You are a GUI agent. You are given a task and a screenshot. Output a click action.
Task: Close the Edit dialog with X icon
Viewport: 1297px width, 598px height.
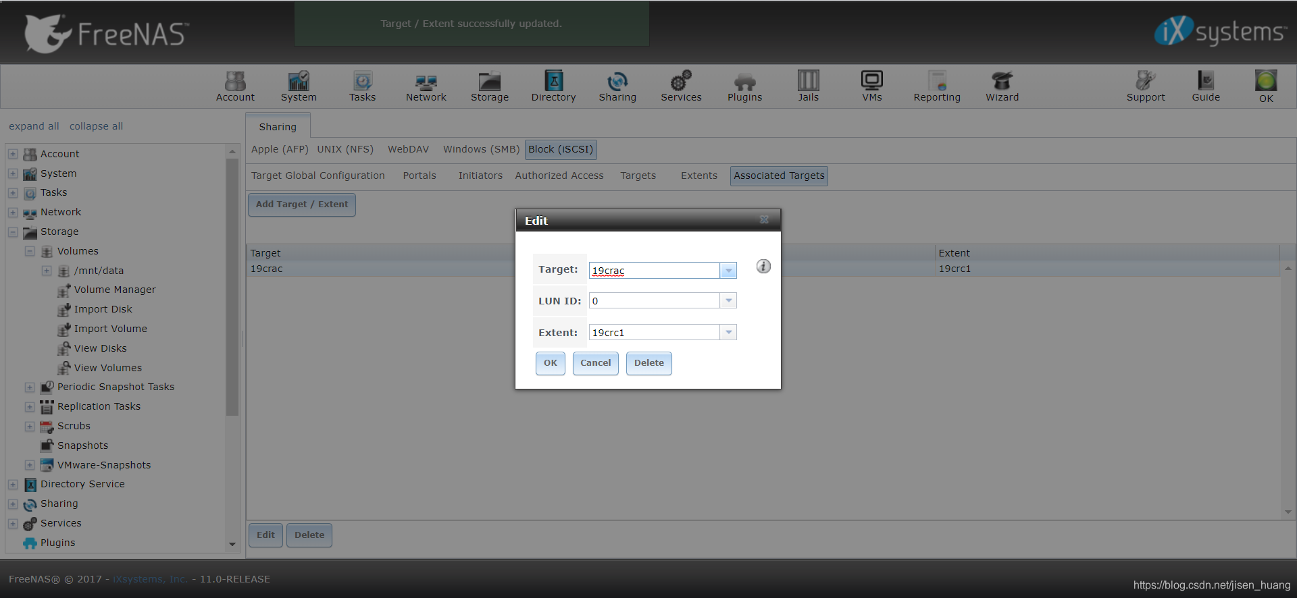point(764,220)
